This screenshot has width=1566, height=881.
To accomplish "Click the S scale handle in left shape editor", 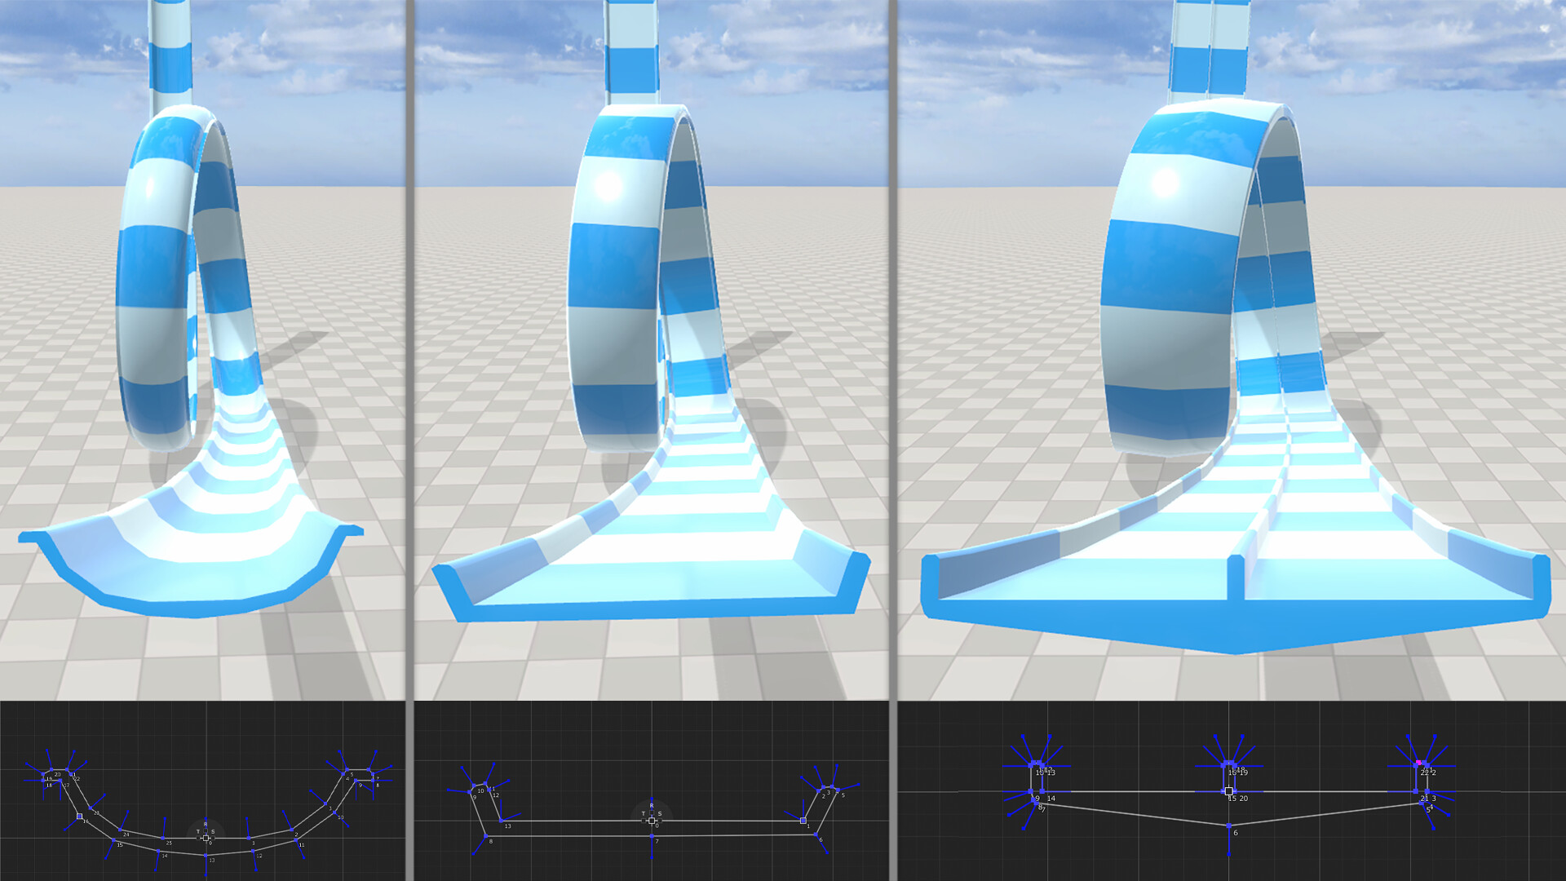I will tap(213, 838).
